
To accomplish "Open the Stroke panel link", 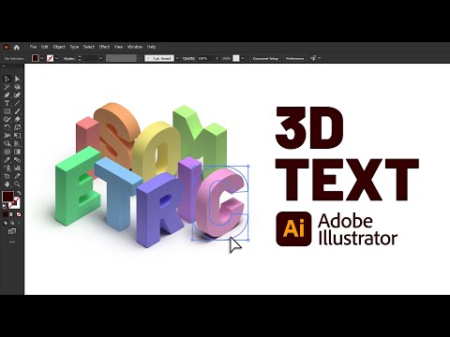I will click(69, 58).
